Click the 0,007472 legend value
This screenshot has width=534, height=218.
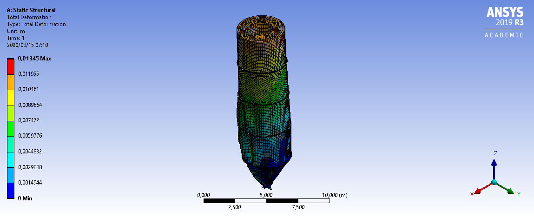coord(28,120)
